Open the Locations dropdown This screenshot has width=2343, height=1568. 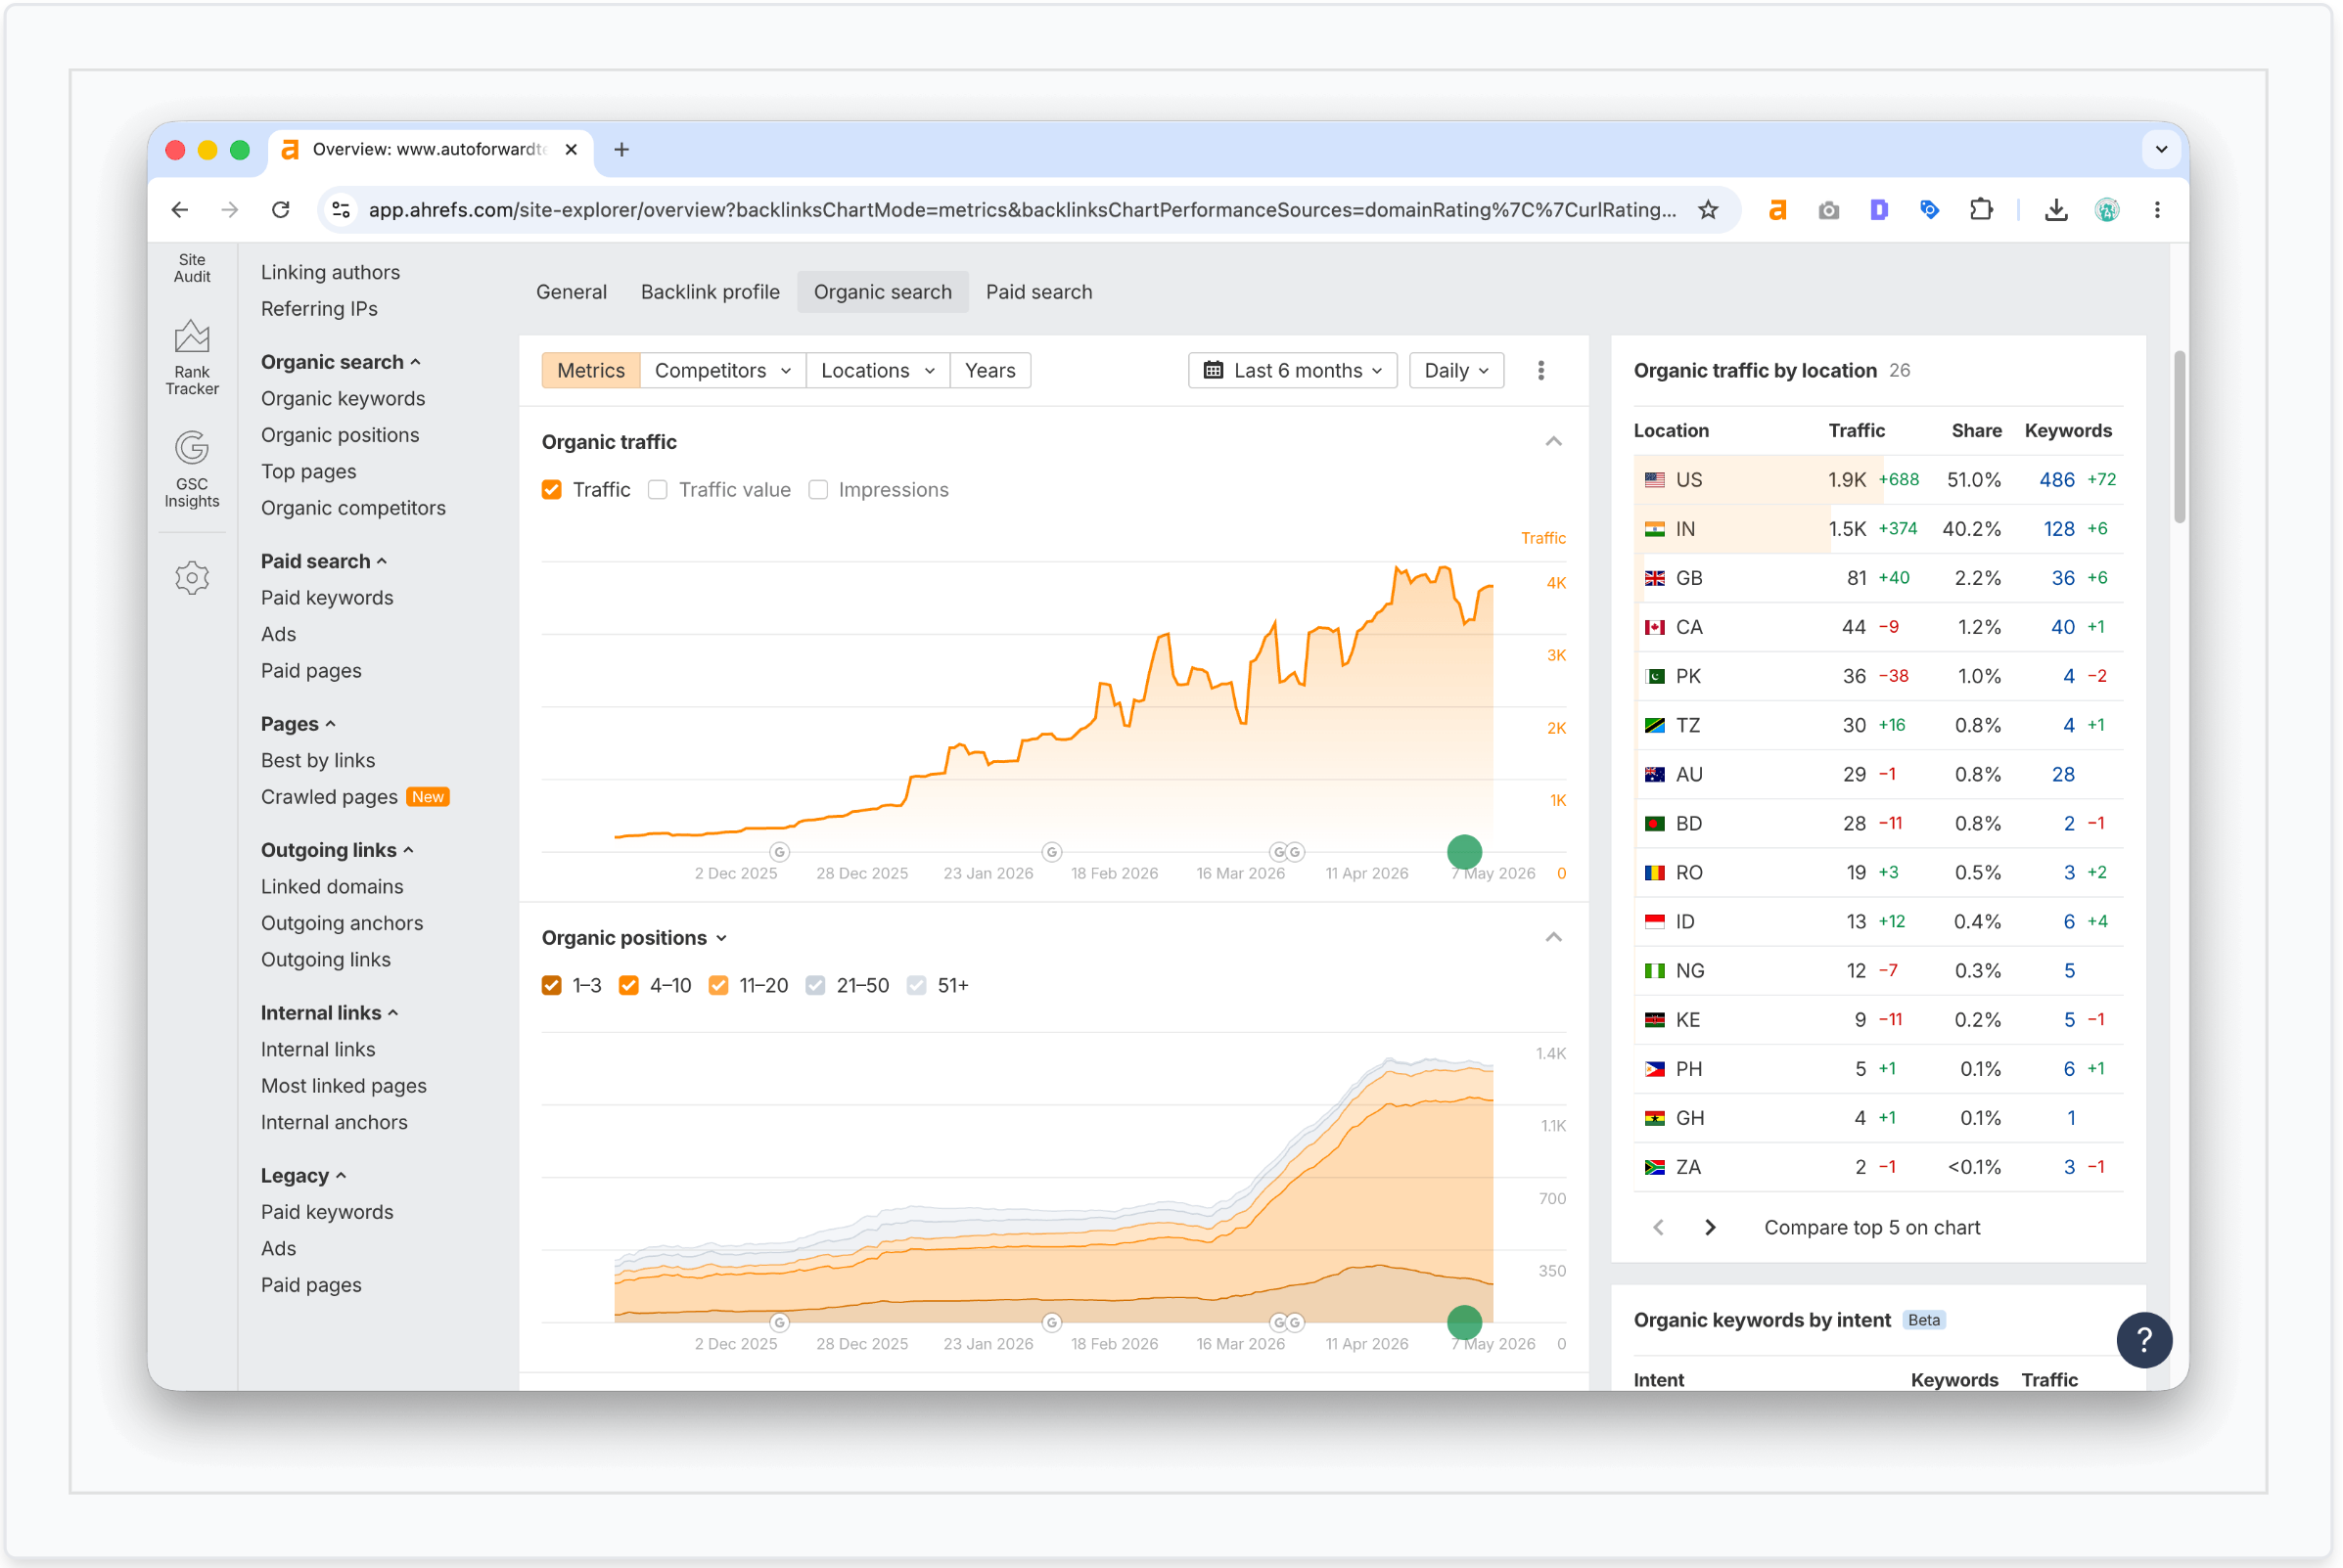click(x=877, y=371)
